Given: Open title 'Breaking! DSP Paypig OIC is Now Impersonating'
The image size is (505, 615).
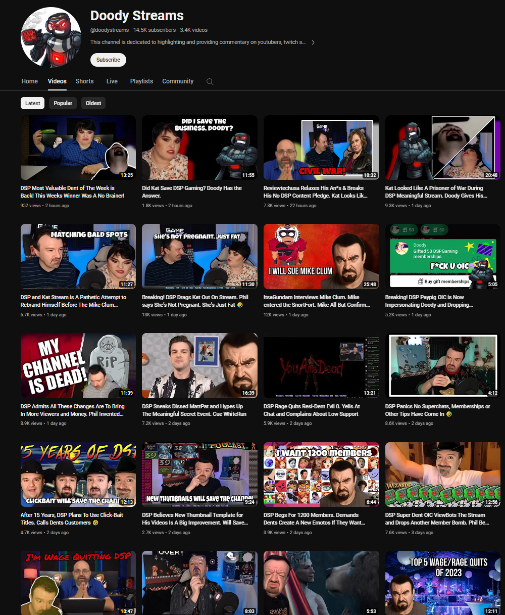Looking at the screenshot, I should click(429, 301).
